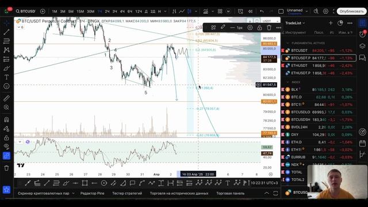Open the watchlist three-dots menu

[350, 23]
